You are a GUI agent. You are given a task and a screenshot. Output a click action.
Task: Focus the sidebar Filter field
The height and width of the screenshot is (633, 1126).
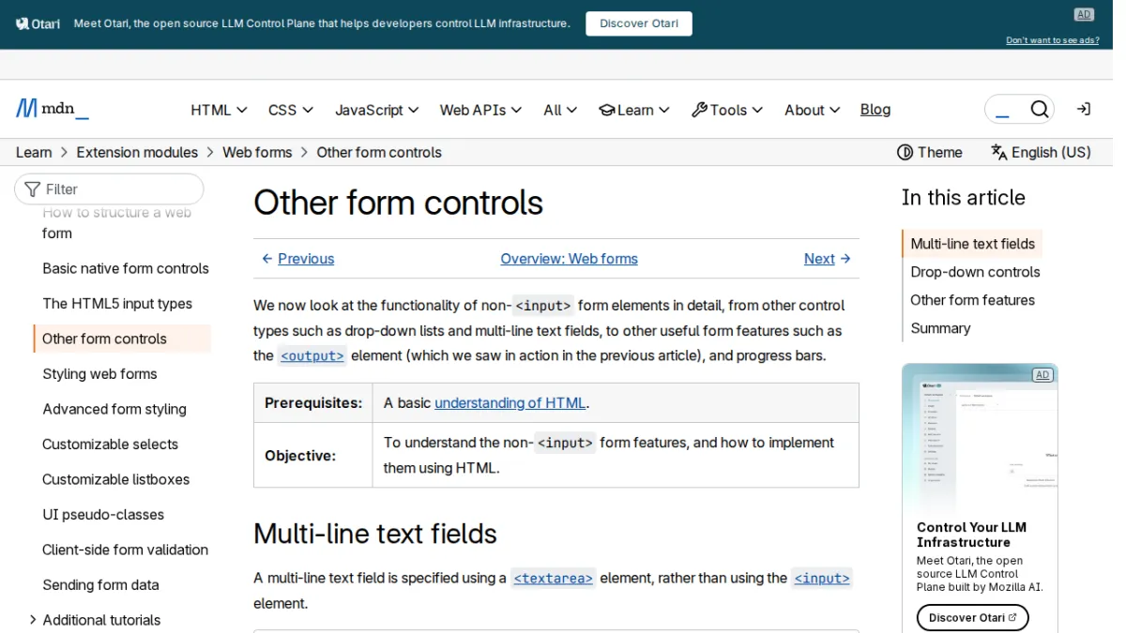(109, 188)
